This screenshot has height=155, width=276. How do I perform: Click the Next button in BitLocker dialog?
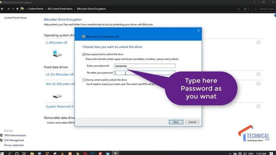point(176,122)
